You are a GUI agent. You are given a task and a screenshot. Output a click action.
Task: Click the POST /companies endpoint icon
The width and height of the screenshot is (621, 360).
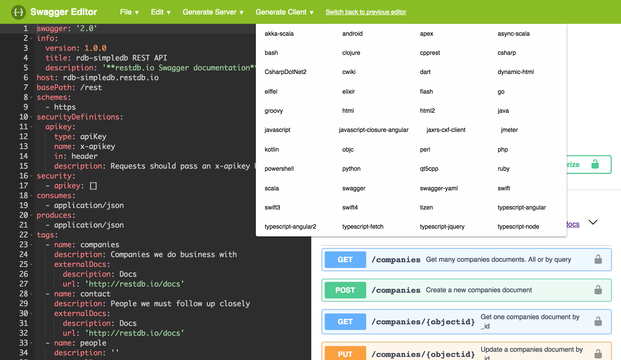click(x=345, y=291)
